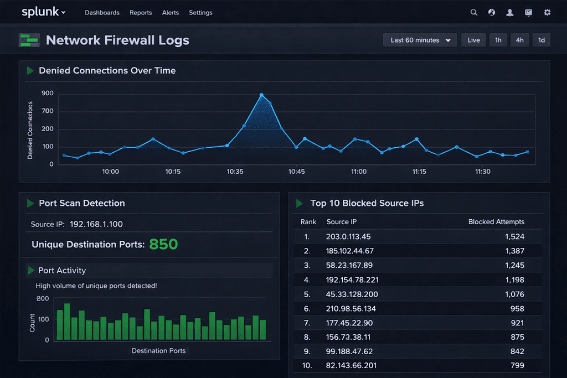The height and width of the screenshot is (378, 567).
Task: Select the 1h time range
Action: (x=498, y=40)
